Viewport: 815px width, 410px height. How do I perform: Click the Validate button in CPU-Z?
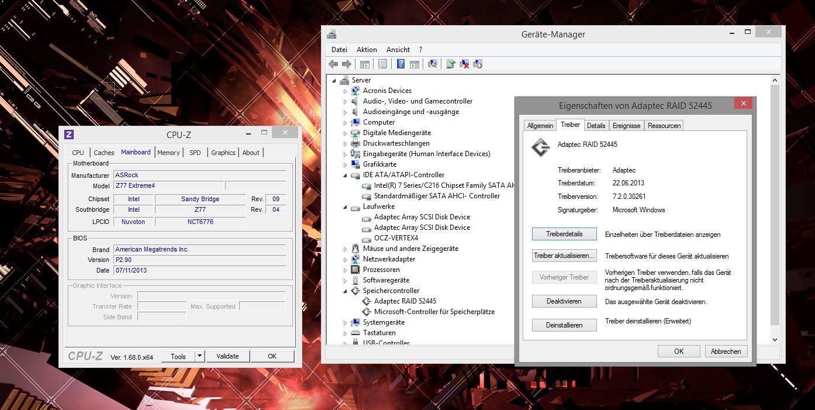click(227, 356)
